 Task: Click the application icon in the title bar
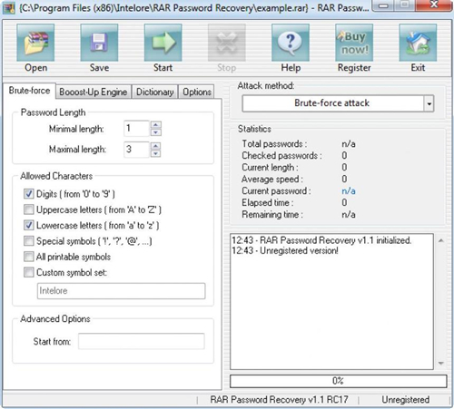click(x=8, y=8)
